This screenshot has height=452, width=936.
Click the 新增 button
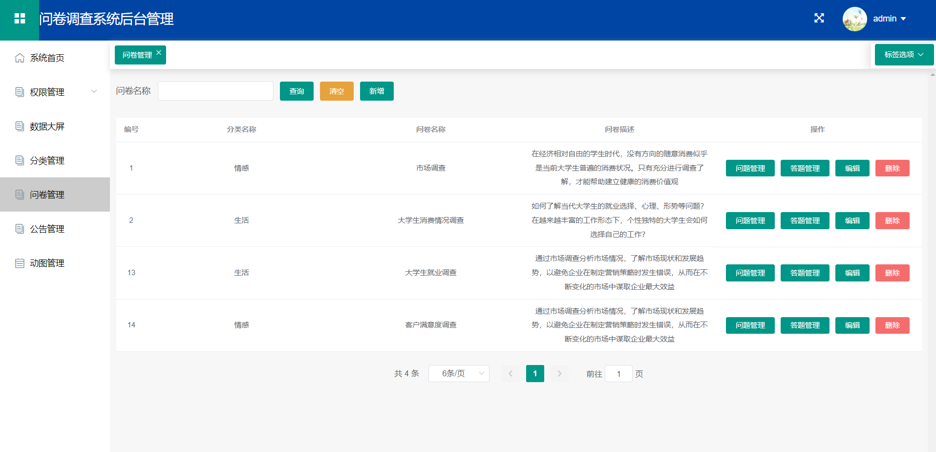(377, 91)
